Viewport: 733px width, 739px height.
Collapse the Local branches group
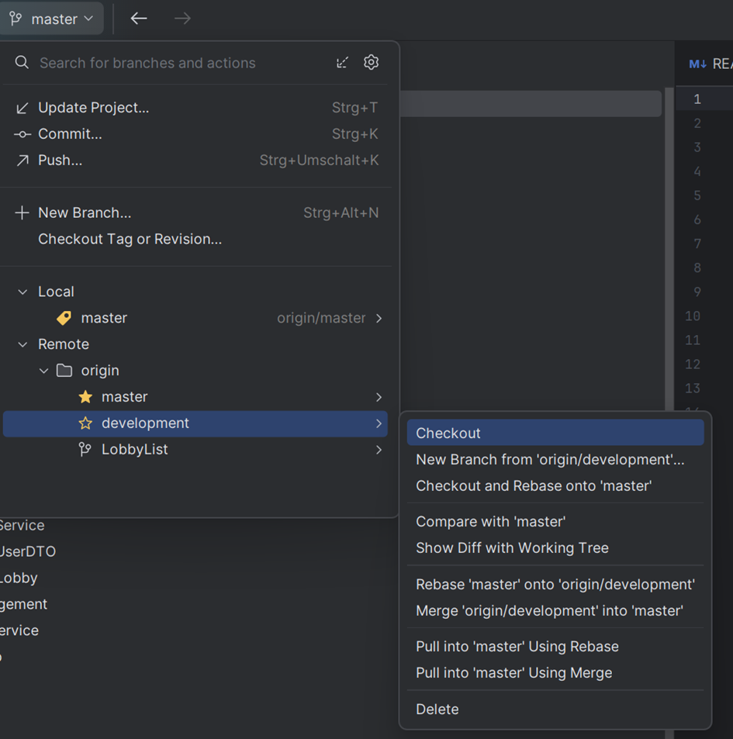[22, 292]
